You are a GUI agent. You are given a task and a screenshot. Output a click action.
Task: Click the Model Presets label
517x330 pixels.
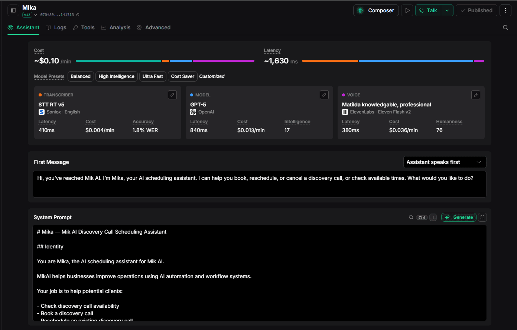tap(49, 76)
